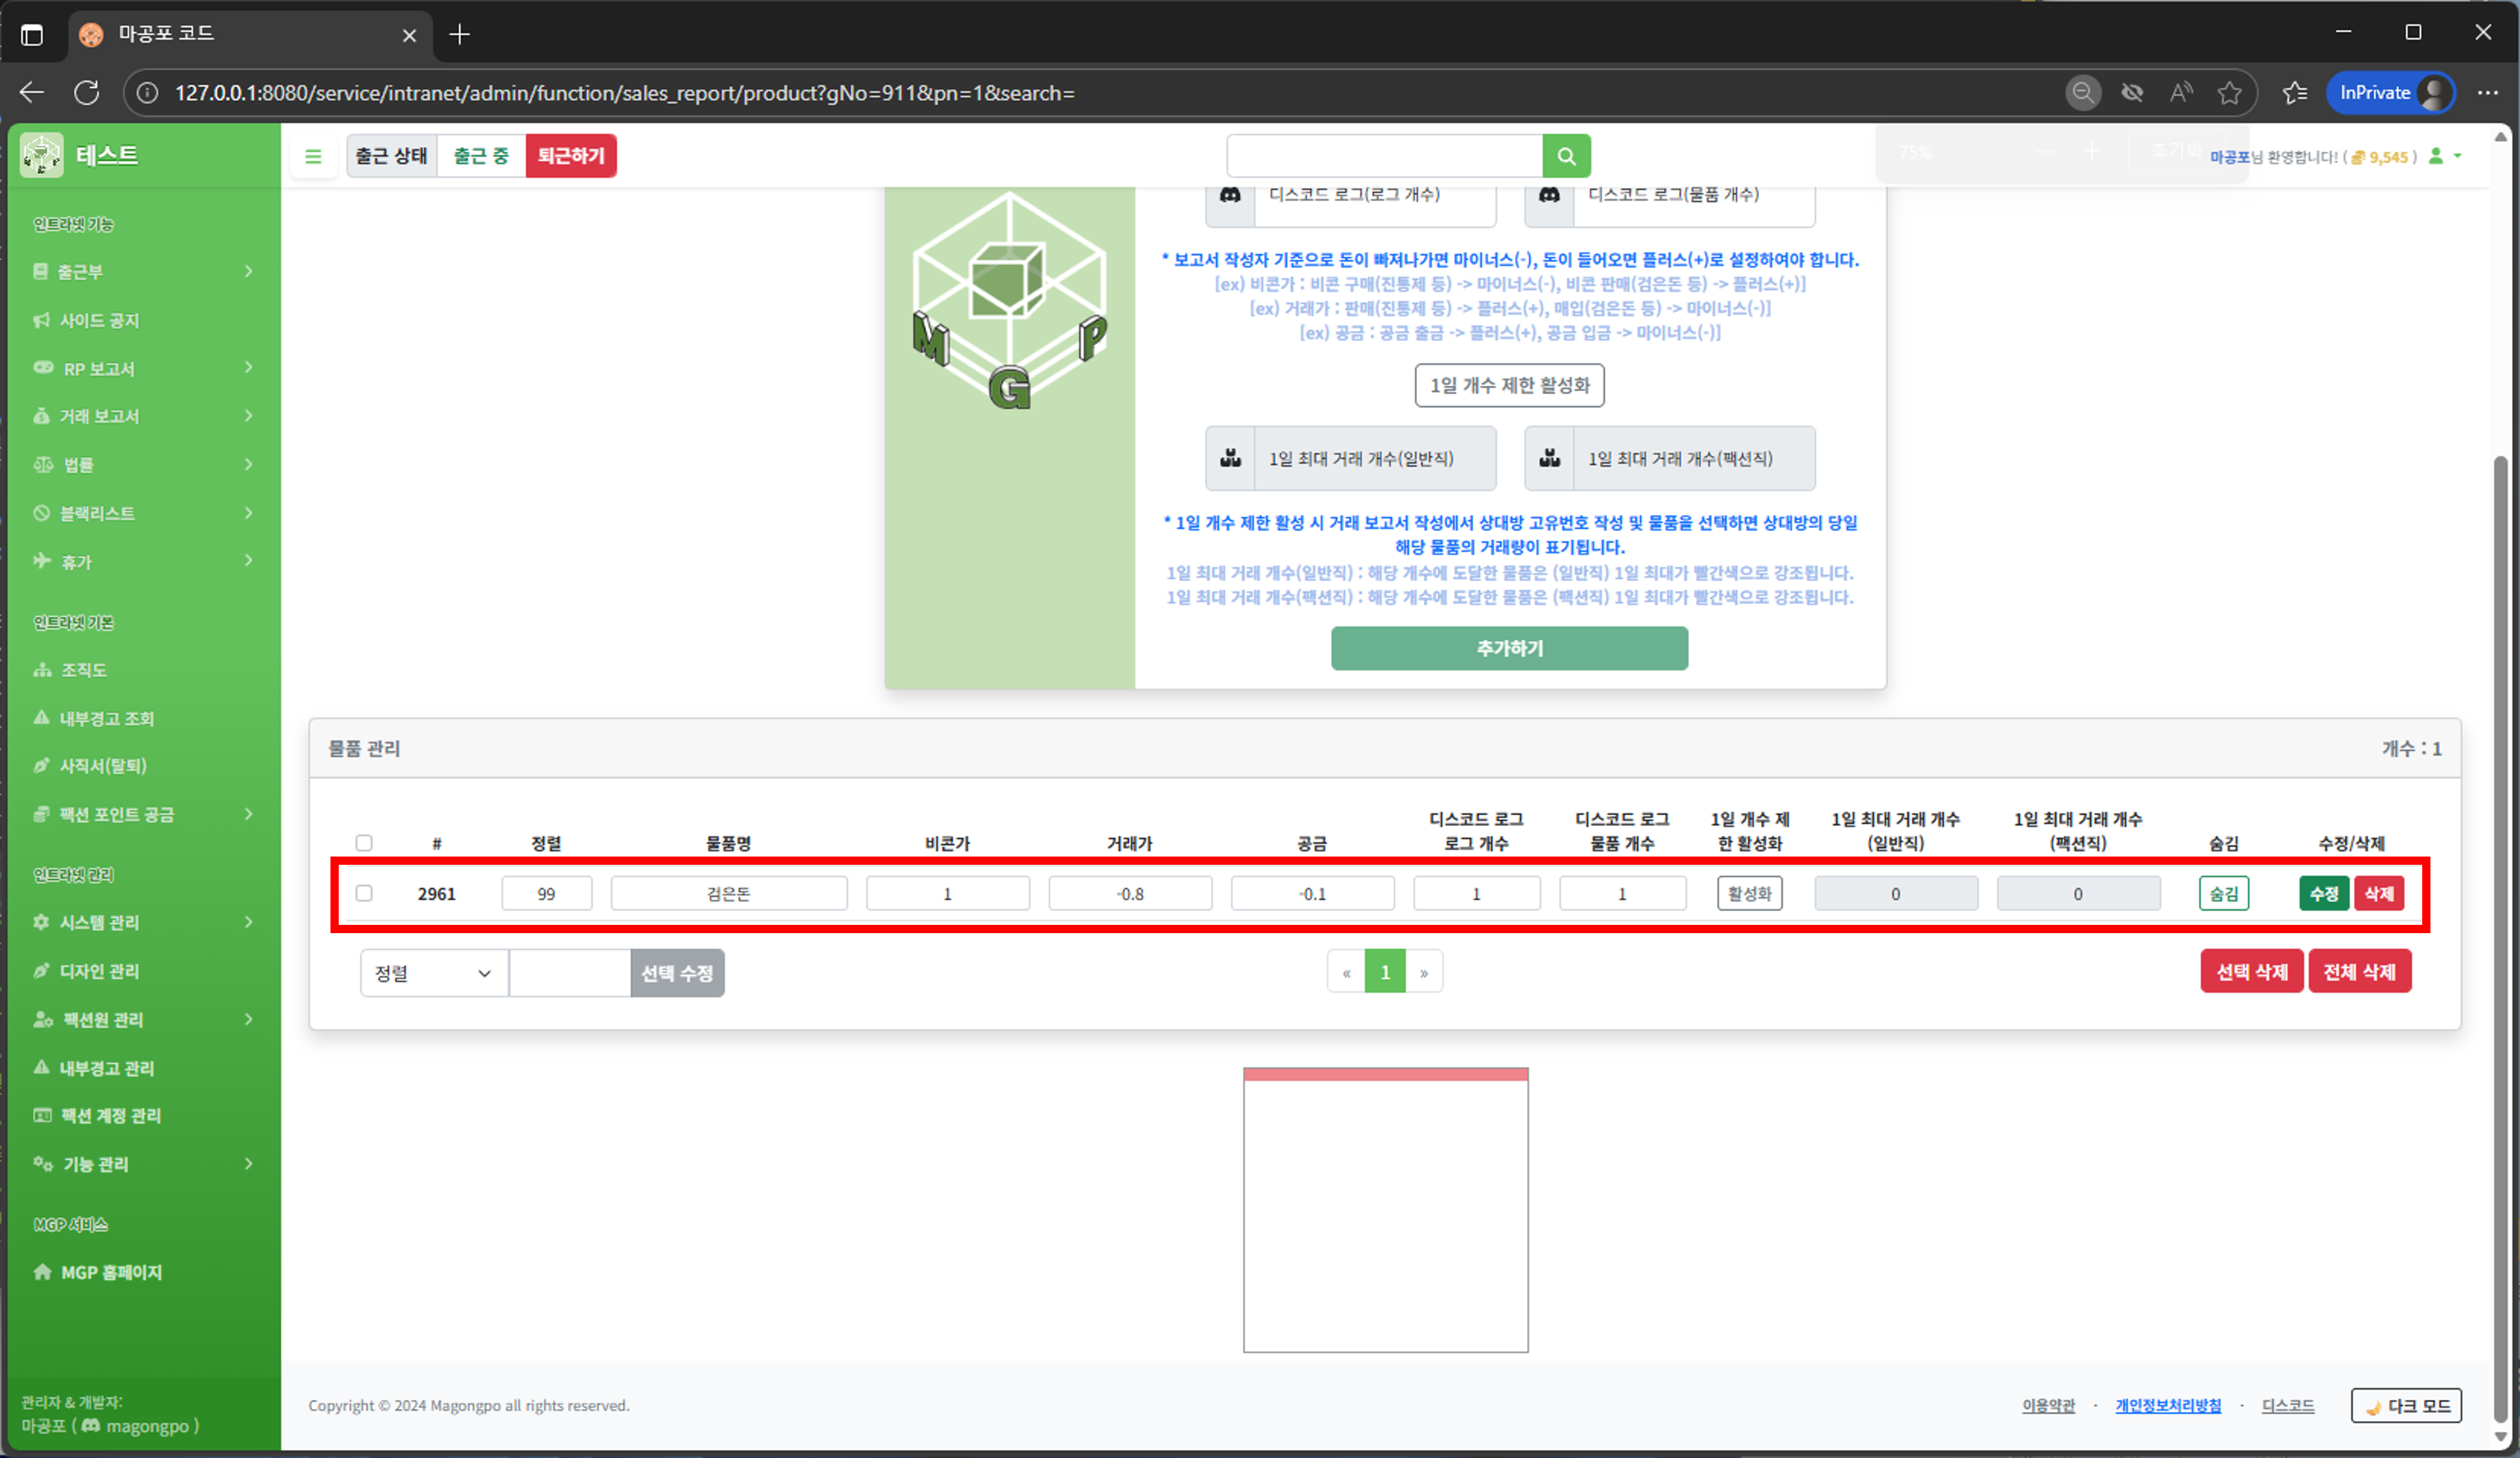Screen dimensions: 2520x1458
Task: Open the user account icon at top right
Action: coord(2437,157)
